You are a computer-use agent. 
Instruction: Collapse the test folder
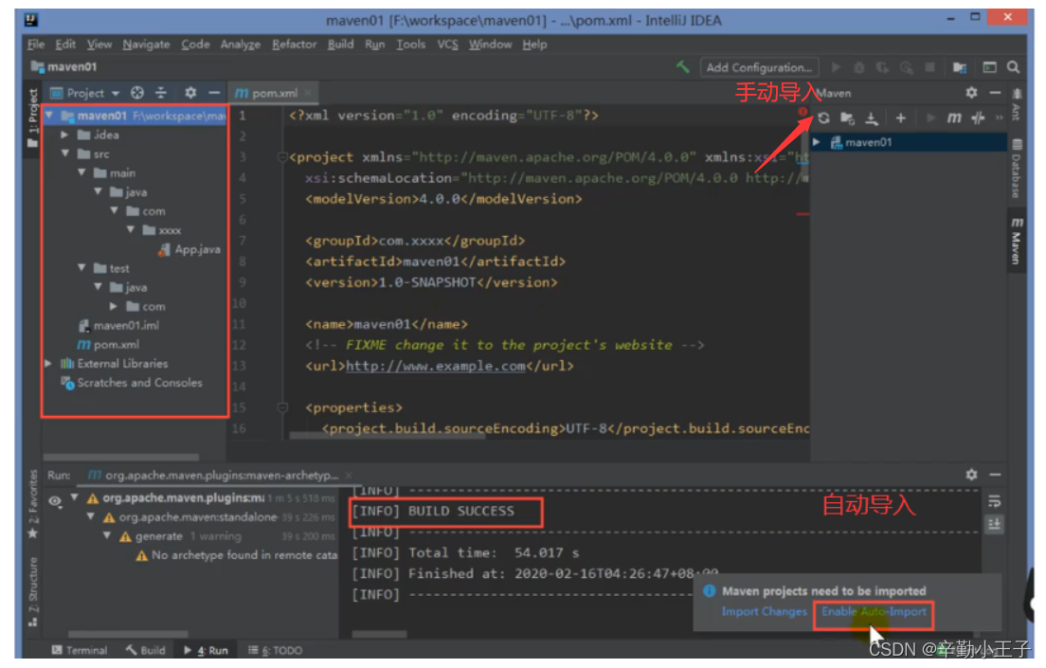tap(81, 268)
